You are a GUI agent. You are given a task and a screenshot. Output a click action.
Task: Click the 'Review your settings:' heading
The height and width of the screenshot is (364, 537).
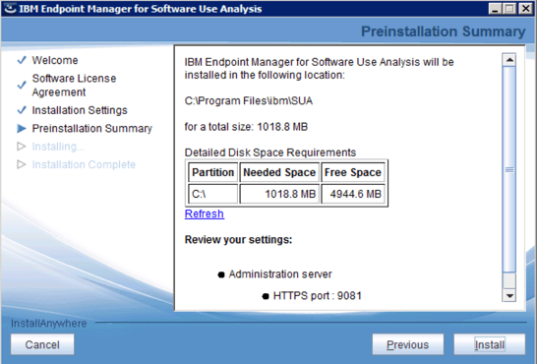(238, 239)
